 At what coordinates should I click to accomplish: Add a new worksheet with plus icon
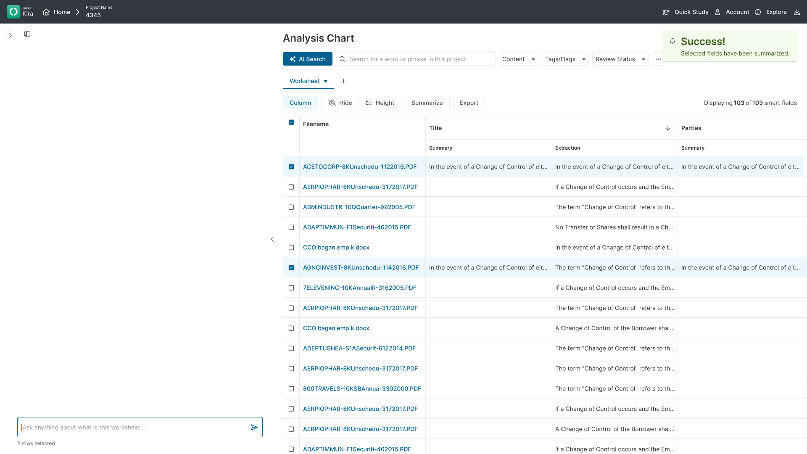343,81
